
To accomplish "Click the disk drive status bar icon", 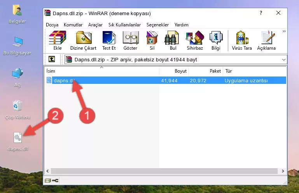I will [x=48, y=180].
